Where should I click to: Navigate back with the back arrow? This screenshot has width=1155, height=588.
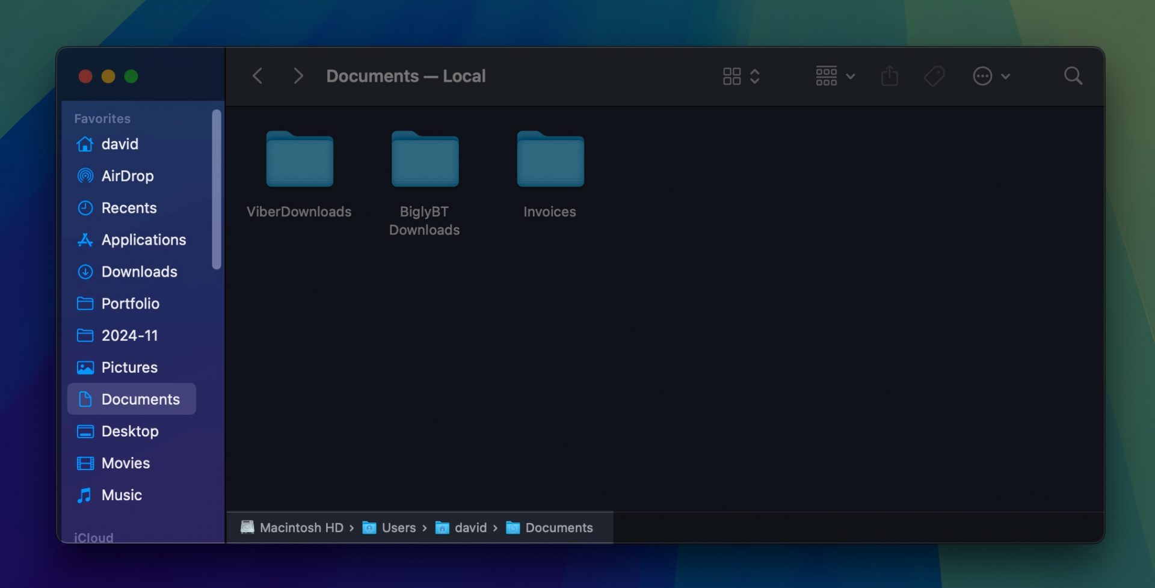257,76
